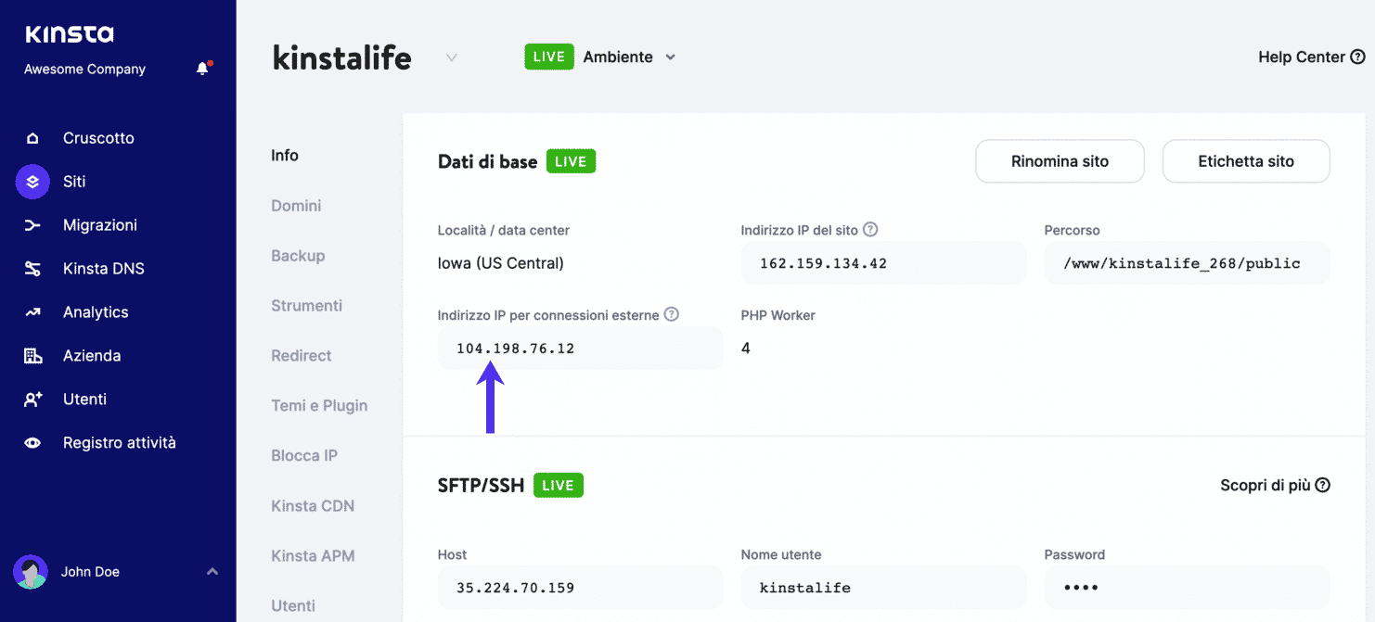
Task: Click help icon beside Indirizzo IP del sito
Action: pos(870,229)
